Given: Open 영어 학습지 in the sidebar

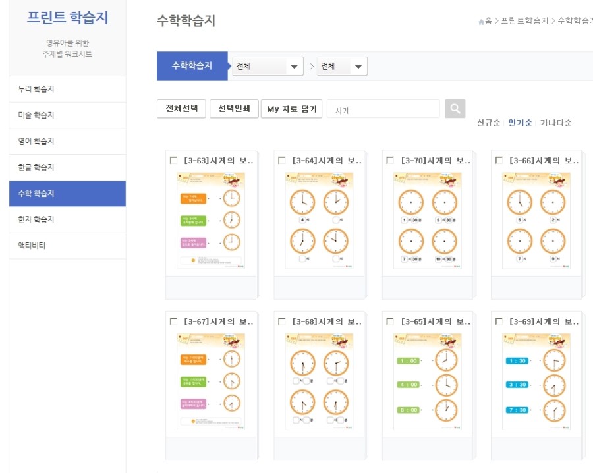Looking at the screenshot, I should (67, 142).
